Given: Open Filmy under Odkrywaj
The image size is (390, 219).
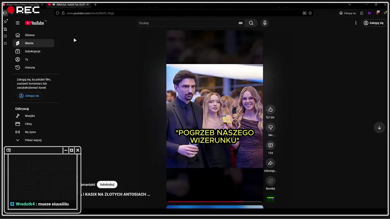Looking at the screenshot, I should (34, 124).
